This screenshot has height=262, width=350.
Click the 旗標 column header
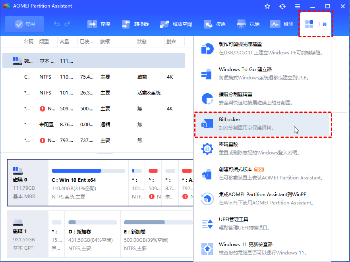click(x=105, y=41)
